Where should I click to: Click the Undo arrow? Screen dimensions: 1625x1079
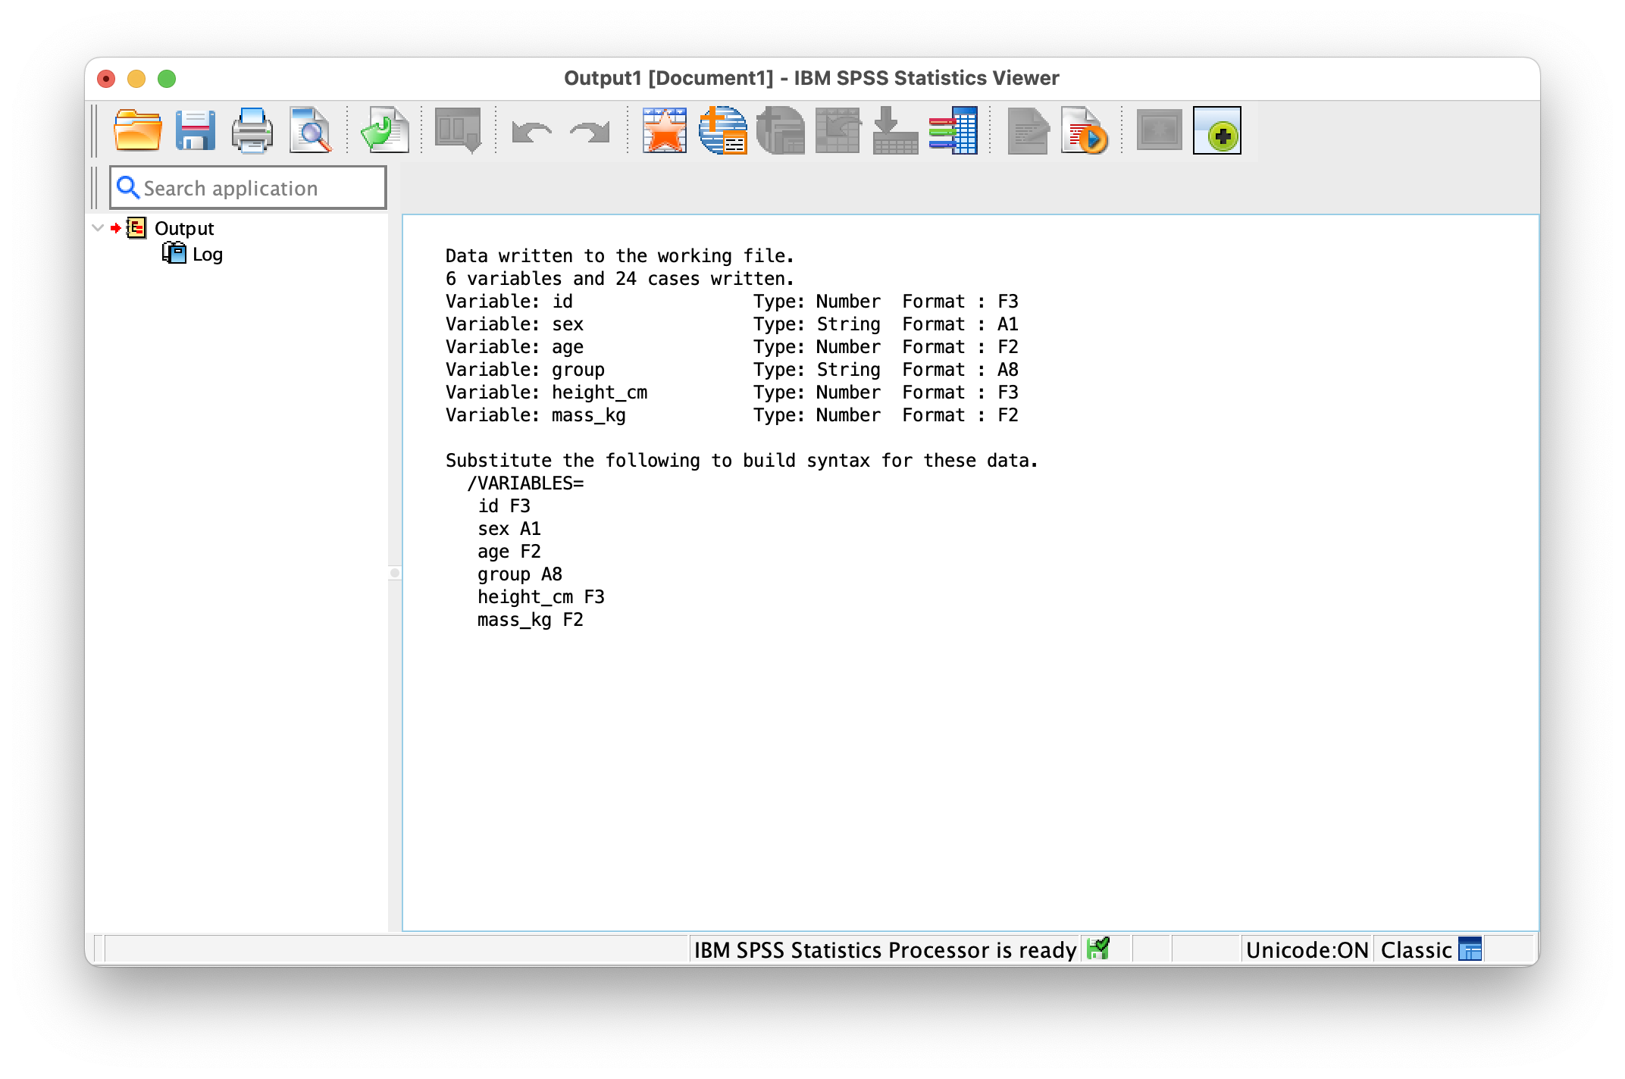tap(531, 132)
